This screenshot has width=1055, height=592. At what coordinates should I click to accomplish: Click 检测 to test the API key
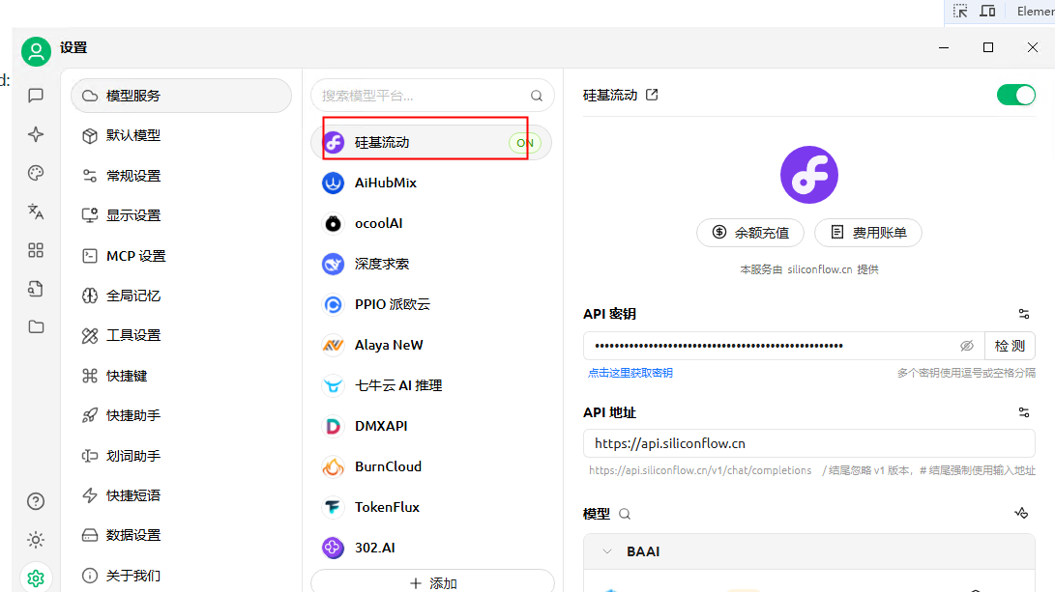tap(1010, 346)
